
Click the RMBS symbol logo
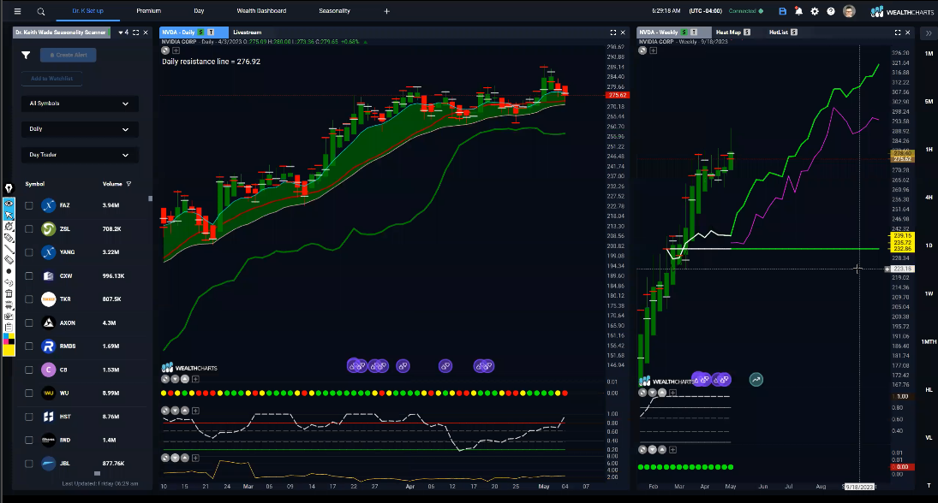(49, 346)
